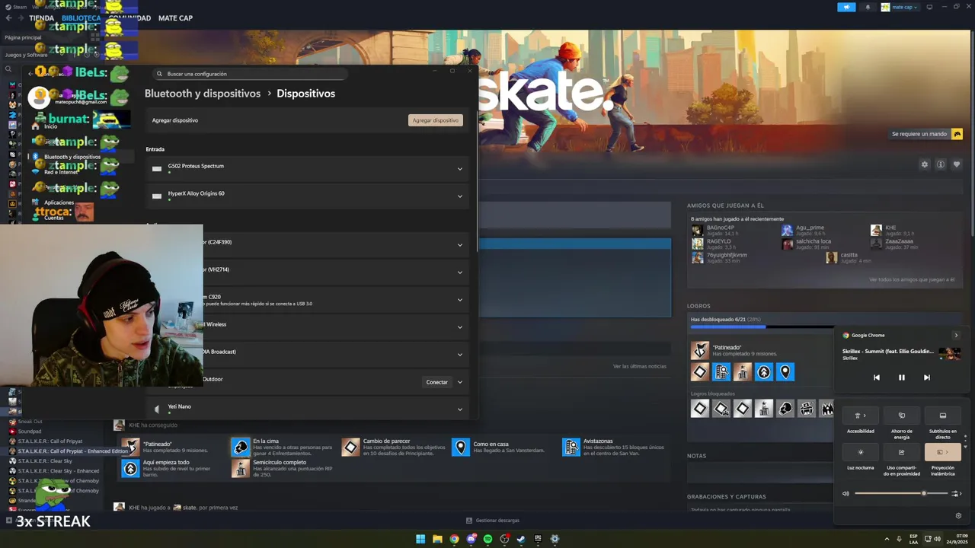Open Patineado unlocked achievement icon
Viewport: 975px width, 548px height.
(699, 350)
